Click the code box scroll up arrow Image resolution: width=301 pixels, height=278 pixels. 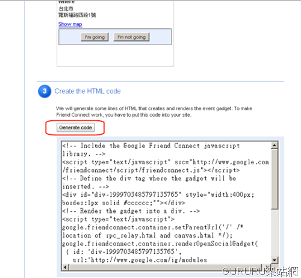point(275,145)
